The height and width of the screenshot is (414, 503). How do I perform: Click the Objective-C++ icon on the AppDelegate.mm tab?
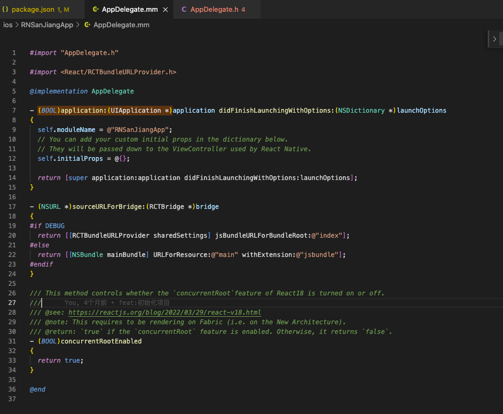click(96, 9)
